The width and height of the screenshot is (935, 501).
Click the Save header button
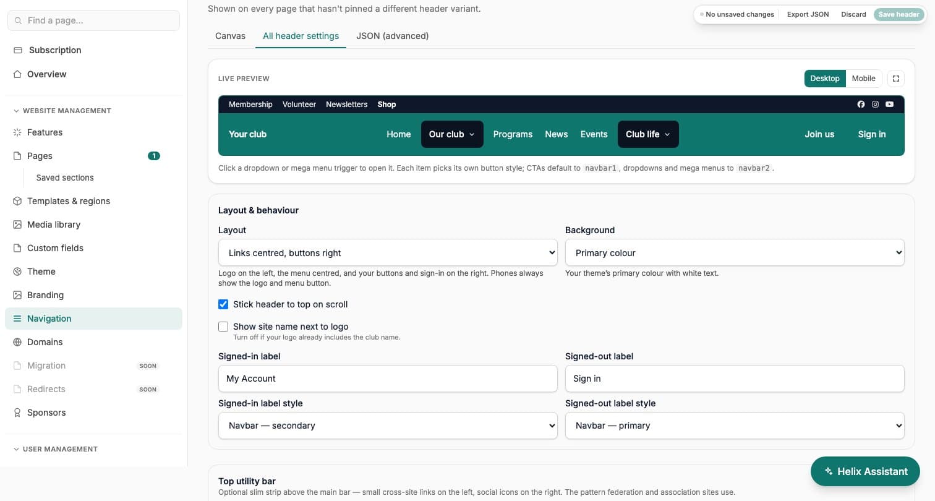899,14
